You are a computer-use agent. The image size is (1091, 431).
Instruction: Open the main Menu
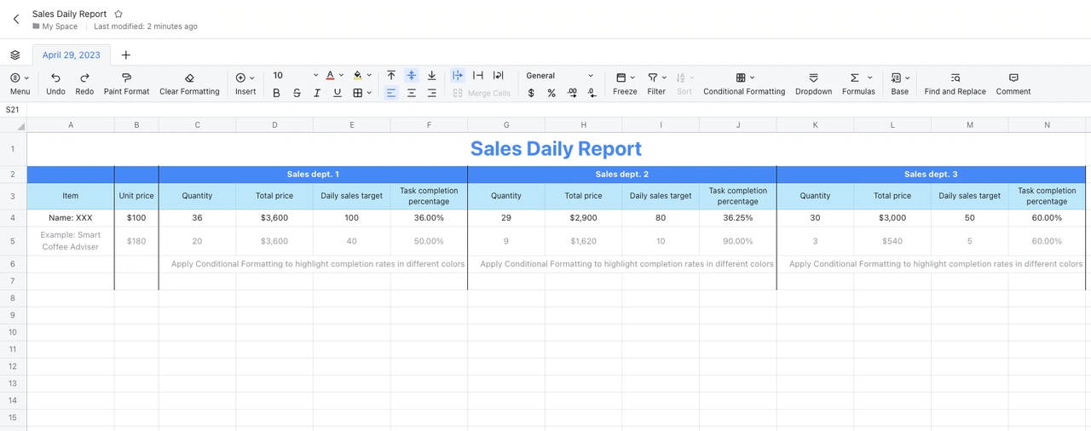pyautogui.click(x=20, y=78)
